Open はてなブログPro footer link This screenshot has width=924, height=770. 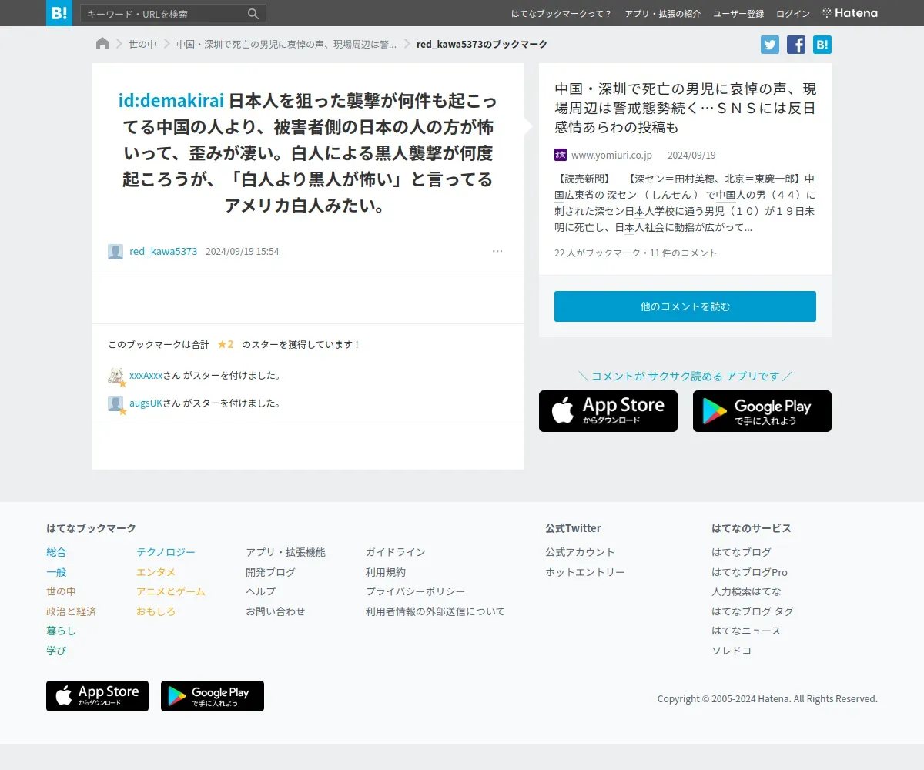tap(749, 572)
